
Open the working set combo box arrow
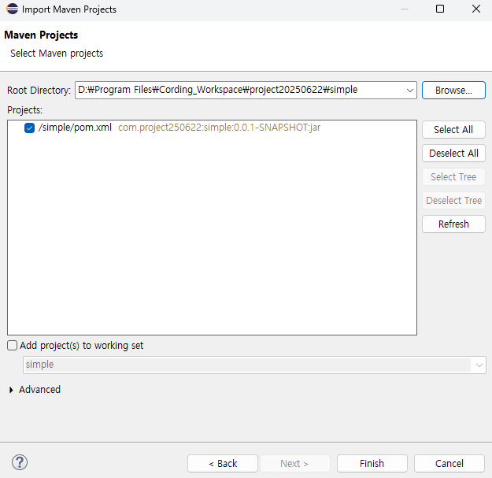point(479,365)
